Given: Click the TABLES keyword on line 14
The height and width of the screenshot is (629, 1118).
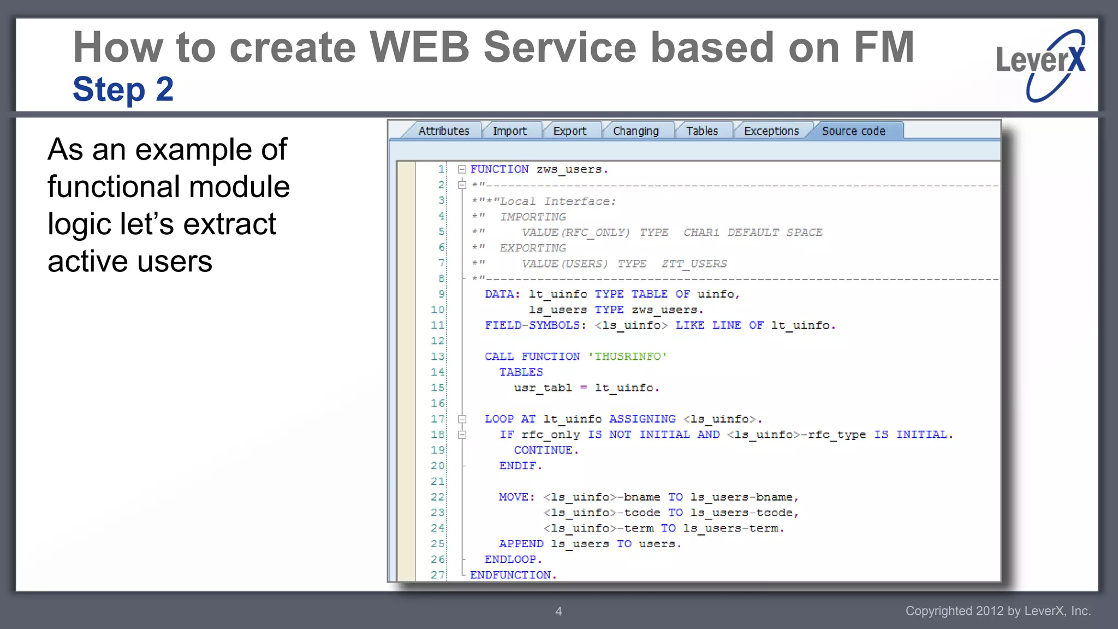Looking at the screenshot, I should coord(521,372).
